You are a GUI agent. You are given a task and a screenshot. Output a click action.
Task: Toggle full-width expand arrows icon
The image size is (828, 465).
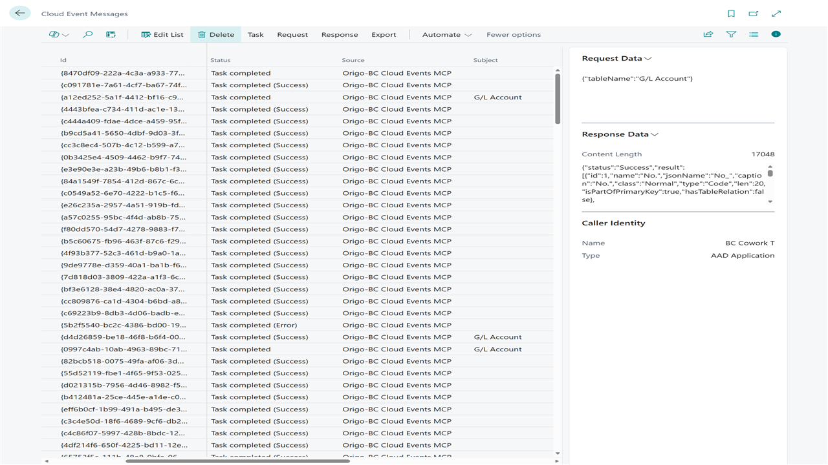click(776, 14)
